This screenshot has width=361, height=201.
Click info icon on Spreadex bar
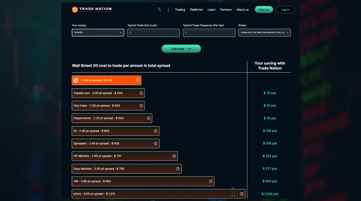point(156,143)
